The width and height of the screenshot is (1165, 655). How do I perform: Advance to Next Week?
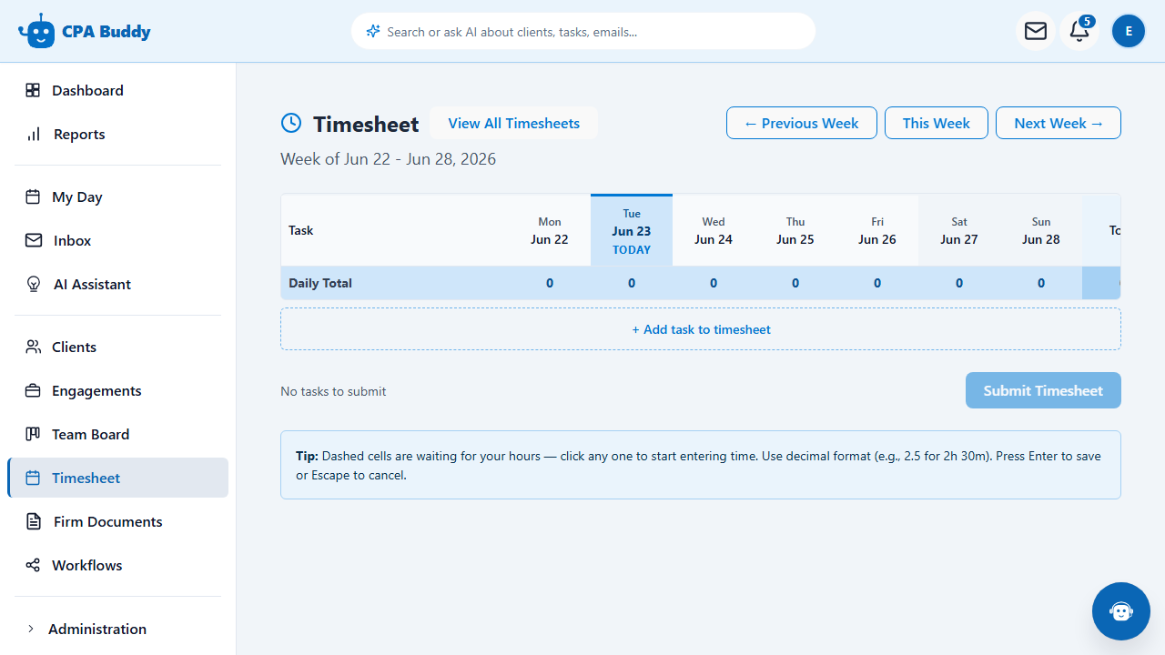[x=1059, y=123]
